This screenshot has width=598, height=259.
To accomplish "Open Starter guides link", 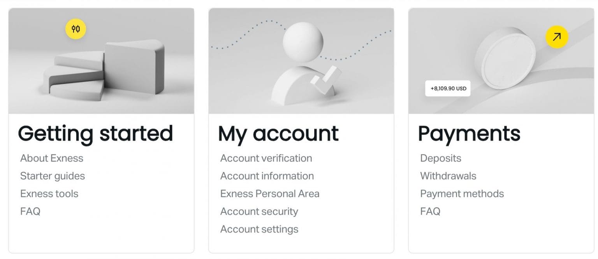I will point(53,176).
